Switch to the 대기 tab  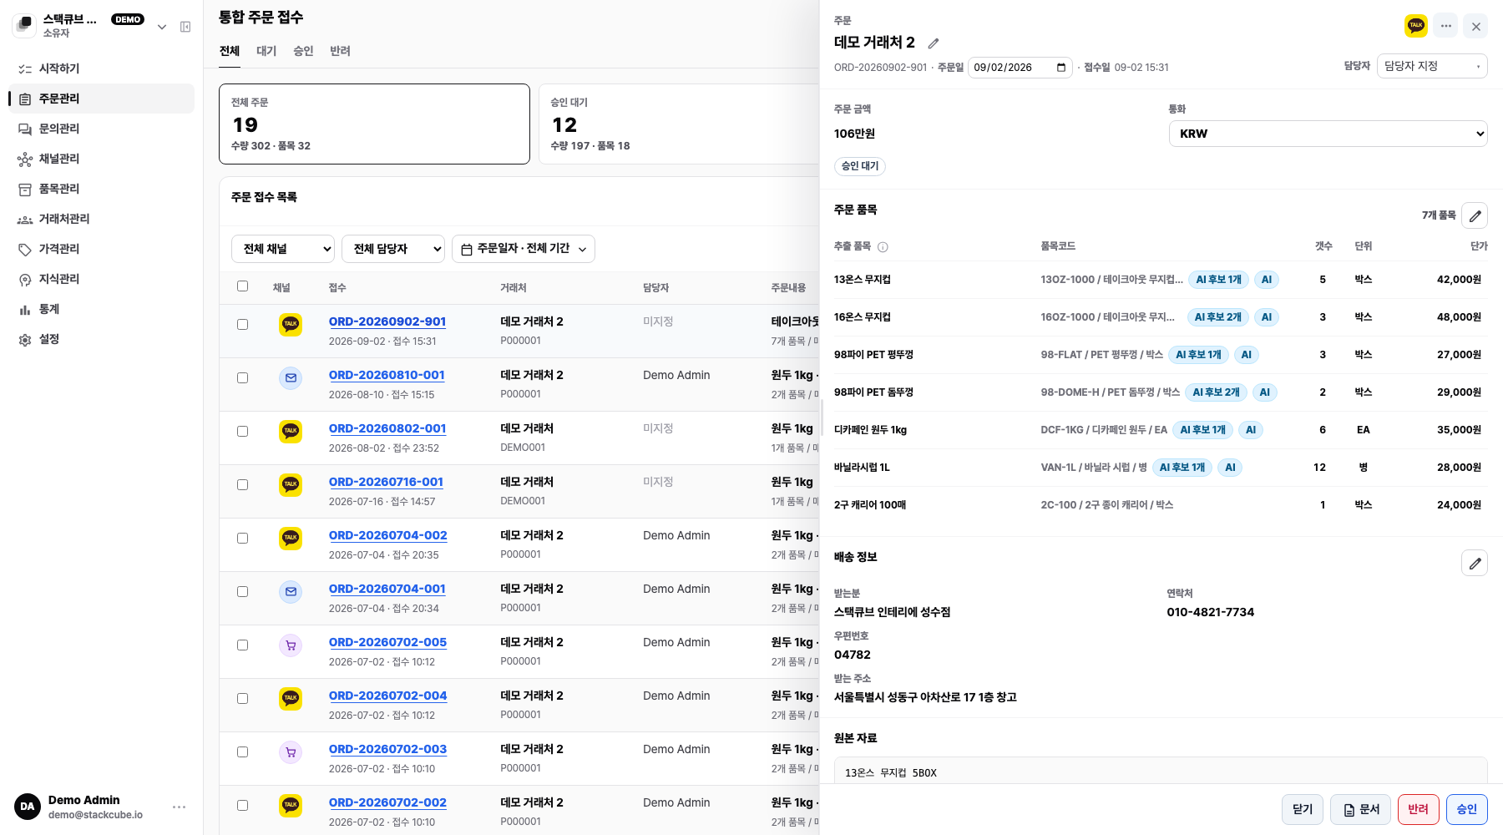click(x=266, y=51)
